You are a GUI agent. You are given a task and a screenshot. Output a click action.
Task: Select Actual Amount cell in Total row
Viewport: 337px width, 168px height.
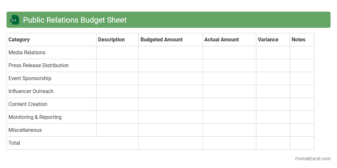(229, 143)
